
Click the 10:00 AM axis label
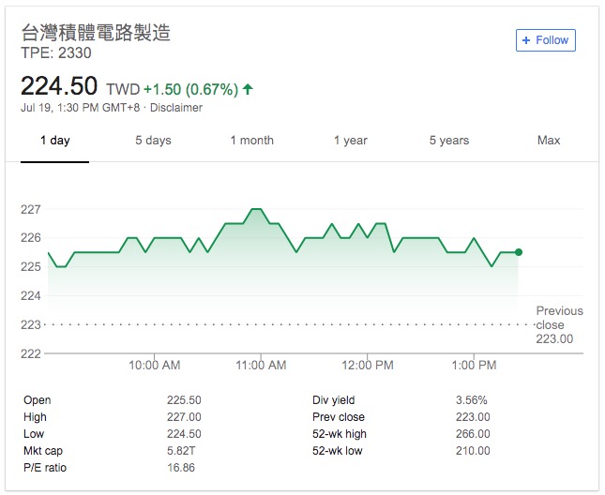pos(155,365)
